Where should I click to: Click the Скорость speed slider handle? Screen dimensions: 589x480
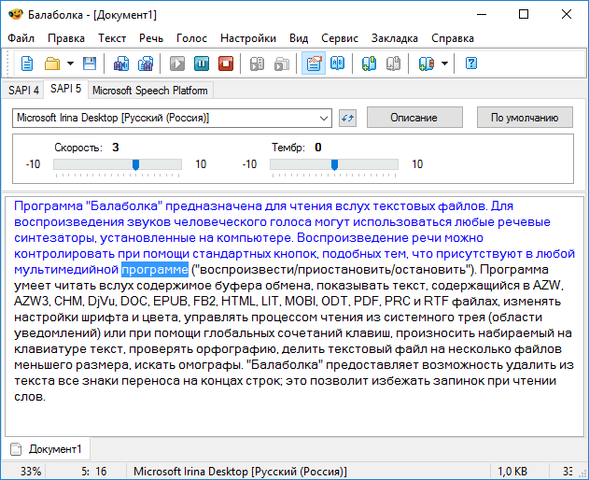pyautogui.click(x=136, y=164)
